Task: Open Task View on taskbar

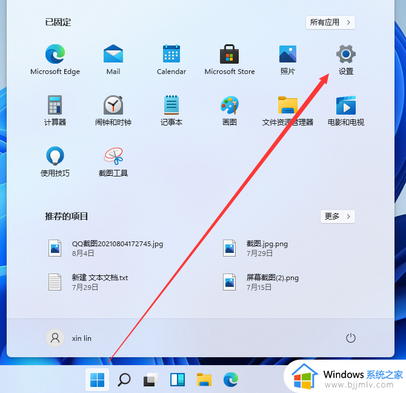Action: click(x=151, y=380)
